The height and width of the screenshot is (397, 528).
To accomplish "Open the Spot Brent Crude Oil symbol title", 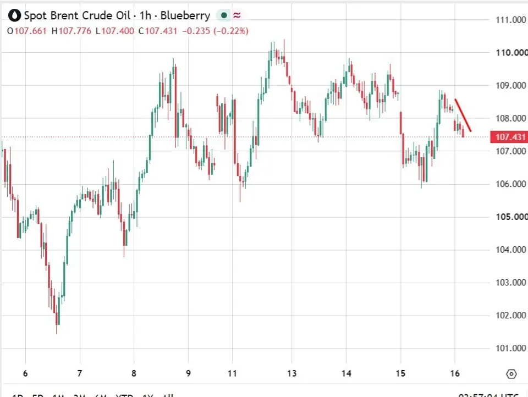I will point(117,15).
